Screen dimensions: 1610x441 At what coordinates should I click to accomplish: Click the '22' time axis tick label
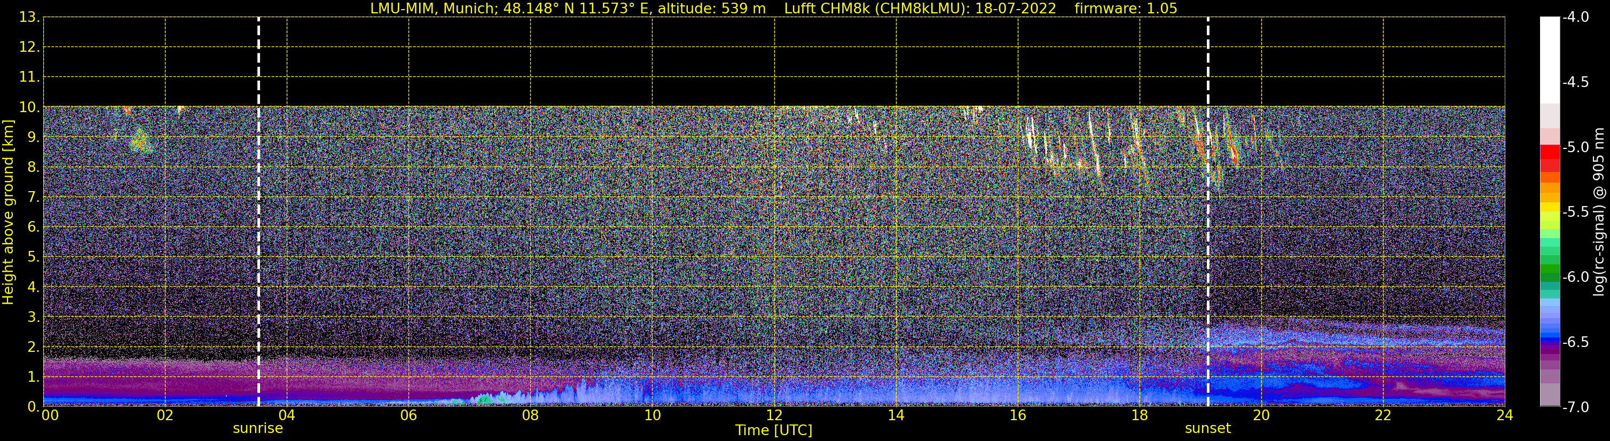(1383, 415)
